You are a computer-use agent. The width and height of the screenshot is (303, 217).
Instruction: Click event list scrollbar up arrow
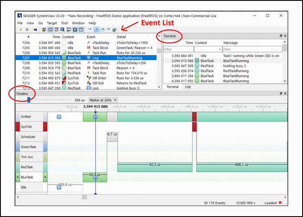pos(159,36)
